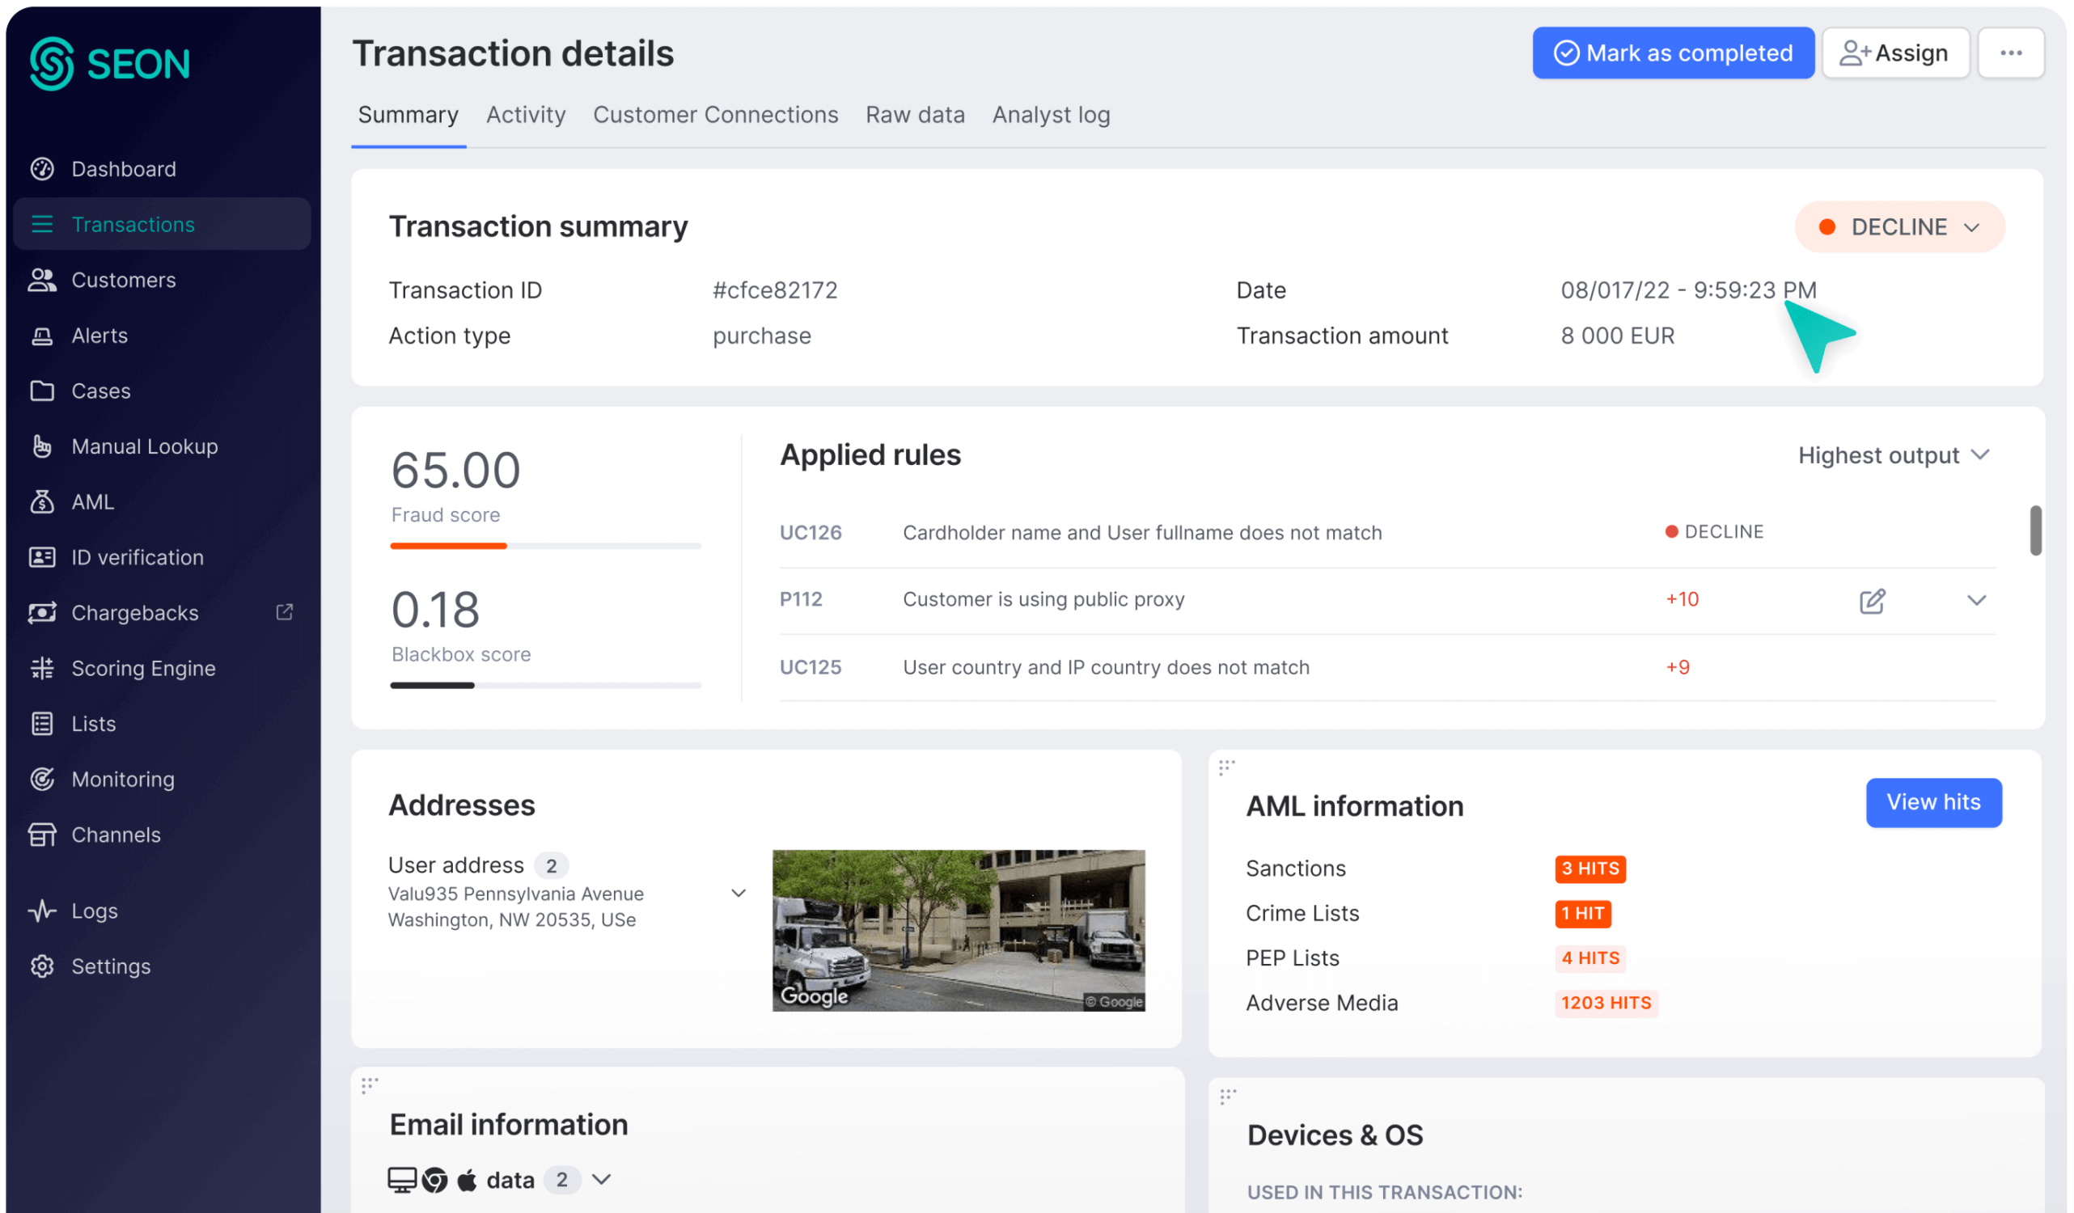
Task: Expand the P112 public proxy rule
Action: pos(1976,600)
